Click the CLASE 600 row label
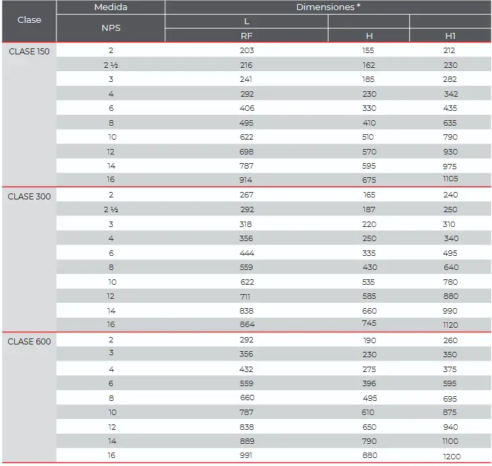 29,341
